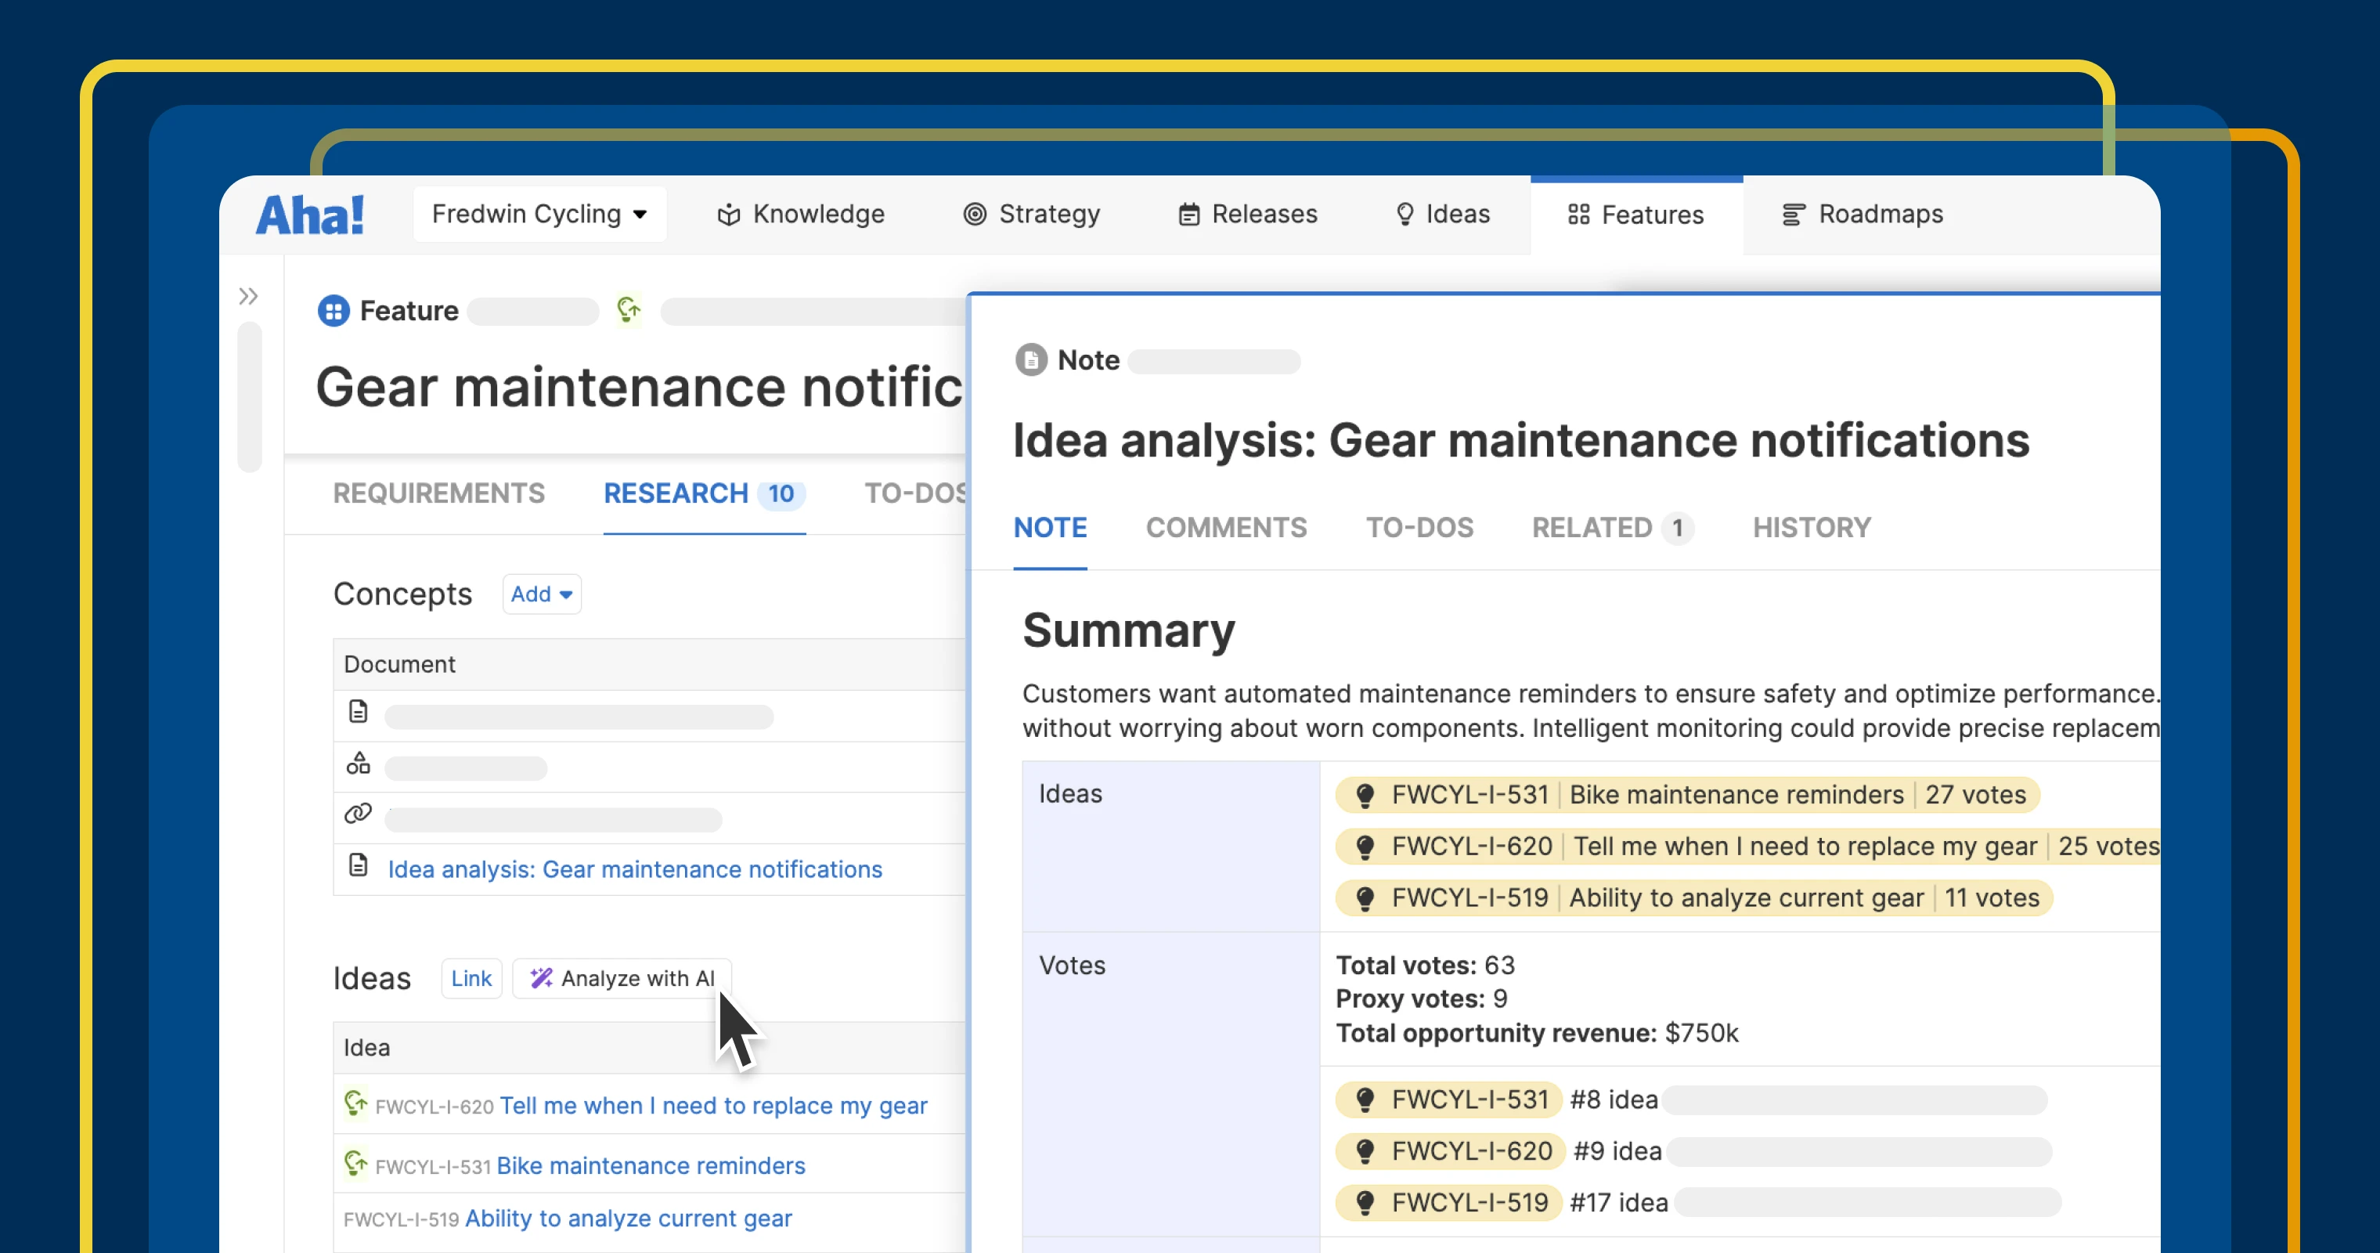2380x1253 pixels.
Task: Click the document icon beside Idea analysis link
Action: pos(358,866)
